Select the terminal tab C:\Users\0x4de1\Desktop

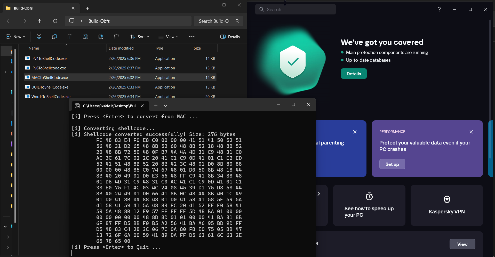110,106
